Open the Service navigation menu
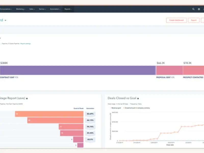Screen dimensions: 204x153 tap(42, 9)
